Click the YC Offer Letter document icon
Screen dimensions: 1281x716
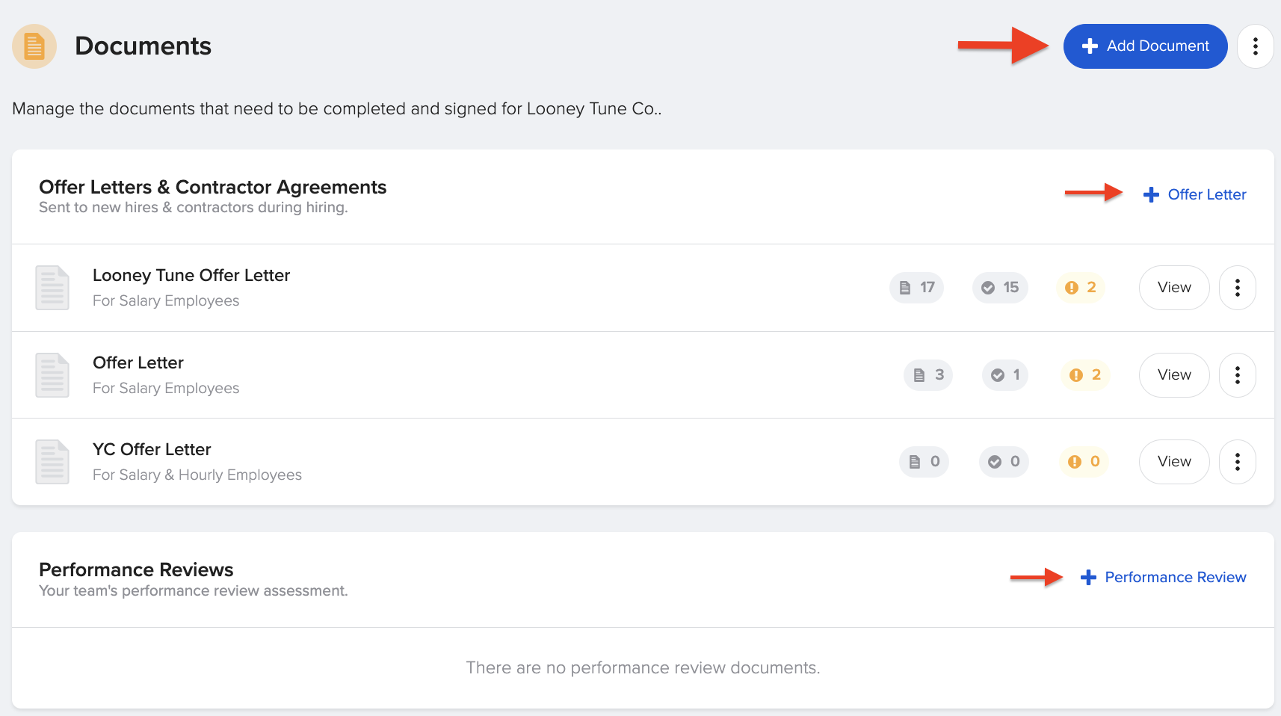pyautogui.click(x=52, y=461)
